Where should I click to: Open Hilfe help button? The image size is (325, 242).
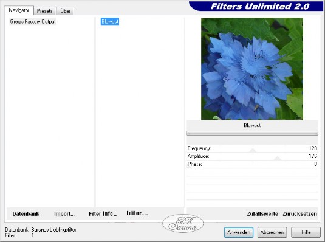306,232
